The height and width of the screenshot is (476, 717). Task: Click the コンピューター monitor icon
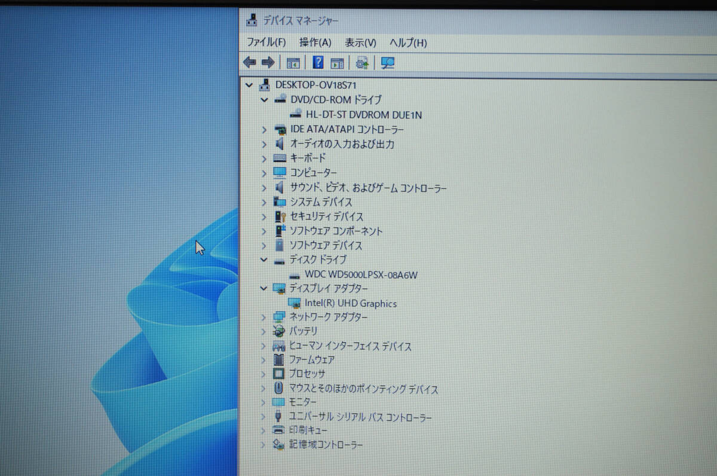[x=280, y=173]
